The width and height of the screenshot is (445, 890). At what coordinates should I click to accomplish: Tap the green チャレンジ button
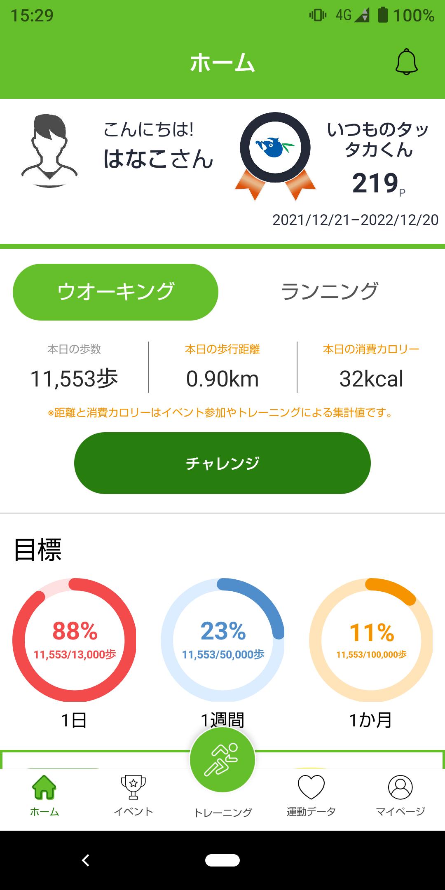coord(222,463)
